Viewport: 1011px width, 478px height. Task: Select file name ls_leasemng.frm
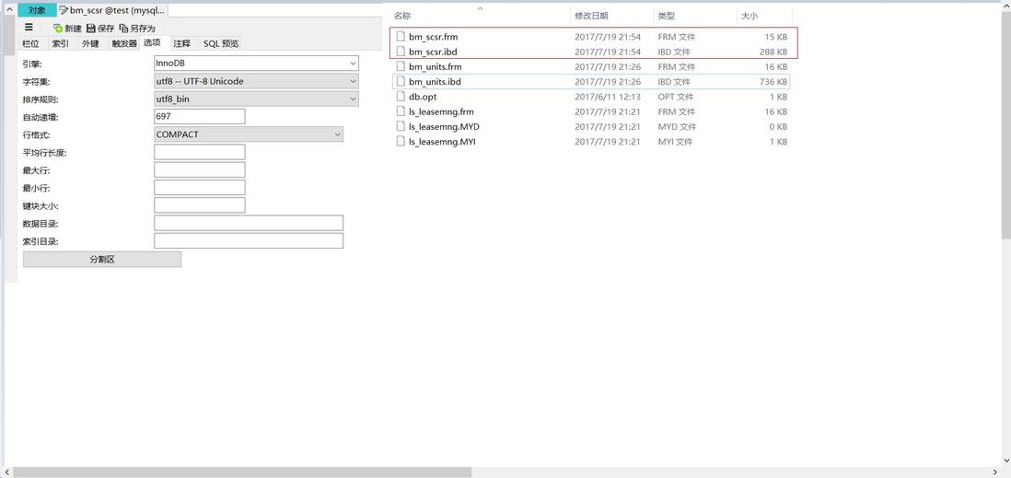pos(441,111)
